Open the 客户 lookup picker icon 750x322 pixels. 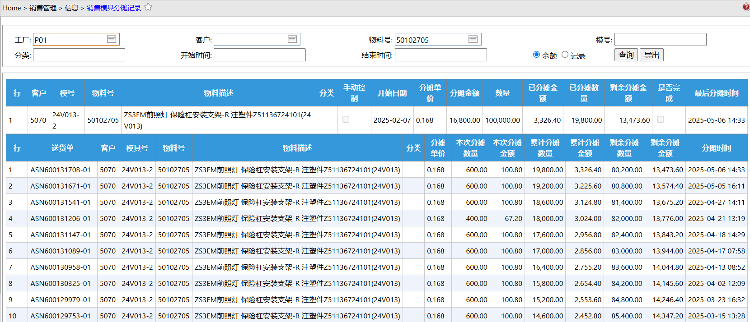point(292,39)
